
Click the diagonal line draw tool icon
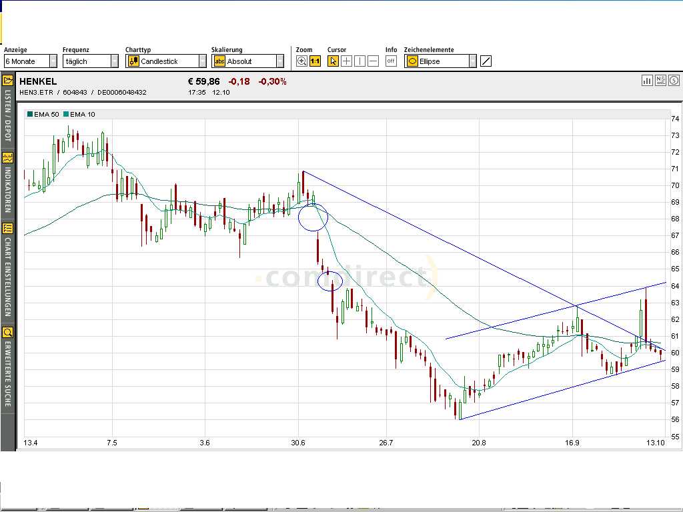point(486,61)
